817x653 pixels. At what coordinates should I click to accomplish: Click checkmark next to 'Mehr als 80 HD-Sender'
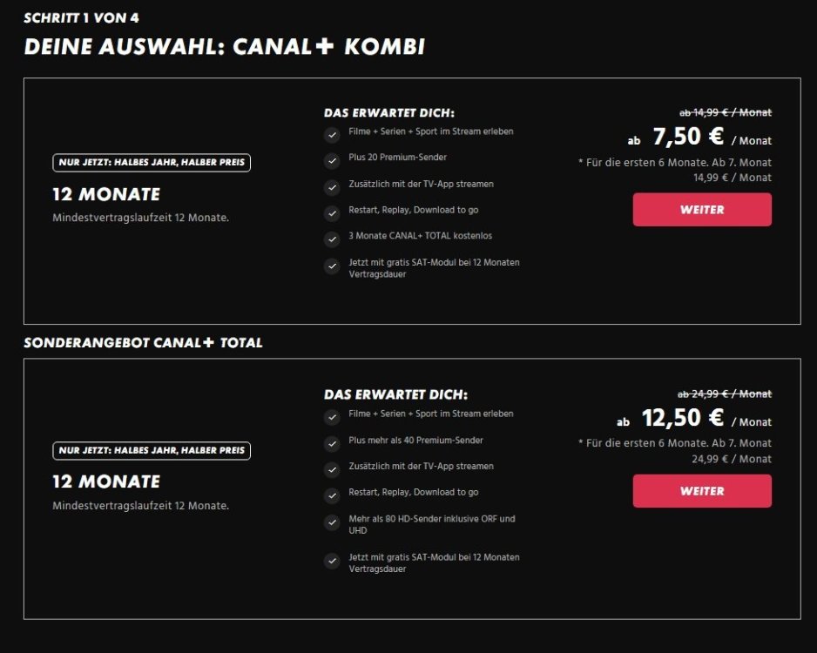click(x=332, y=522)
